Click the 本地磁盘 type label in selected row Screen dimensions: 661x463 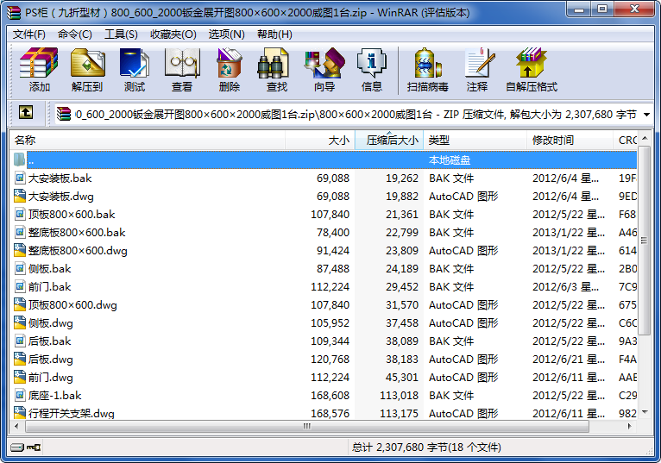(x=450, y=160)
